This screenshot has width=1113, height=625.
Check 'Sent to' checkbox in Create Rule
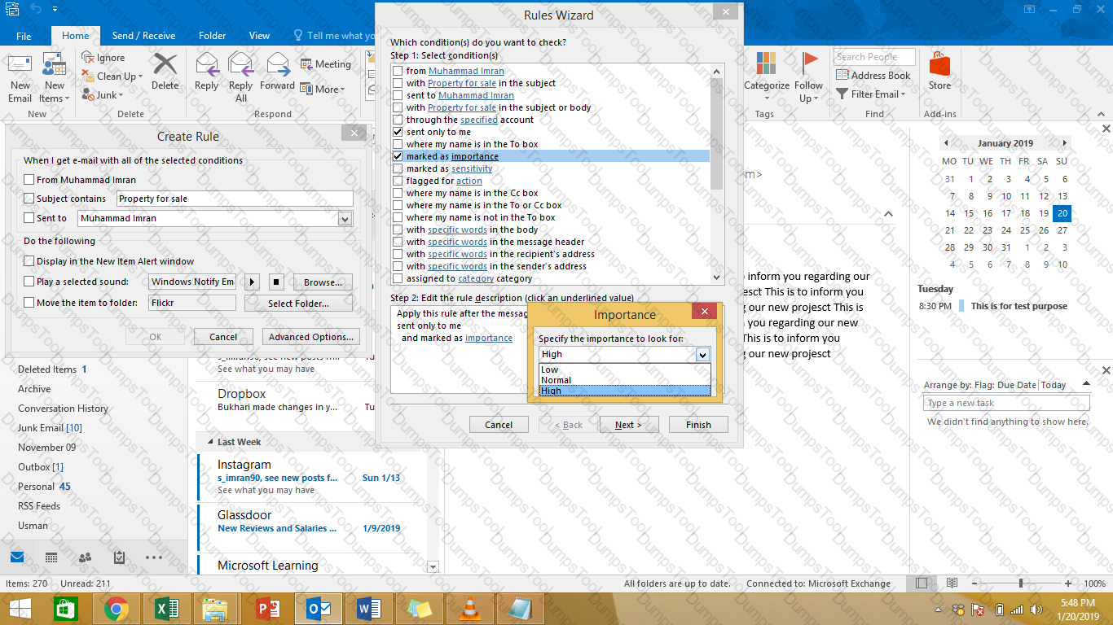click(x=29, y=218)
